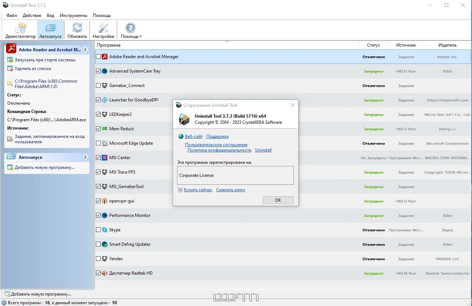Uncheck the Advanced SystemCare Tray checkbox
The image size is (472, 306).
tap(98, 71)
